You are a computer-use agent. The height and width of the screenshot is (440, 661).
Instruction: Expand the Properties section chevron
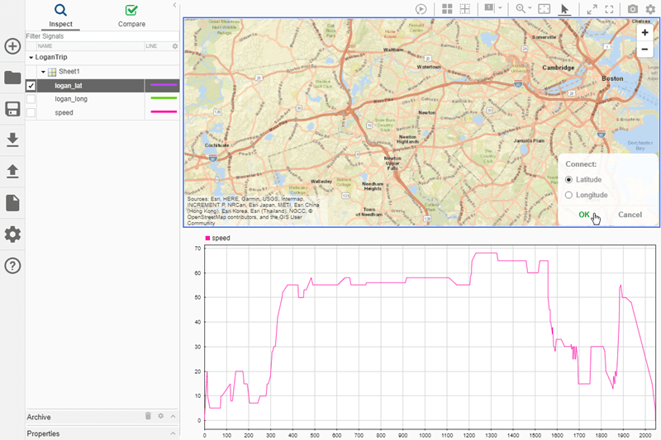[x=173, y=433]
